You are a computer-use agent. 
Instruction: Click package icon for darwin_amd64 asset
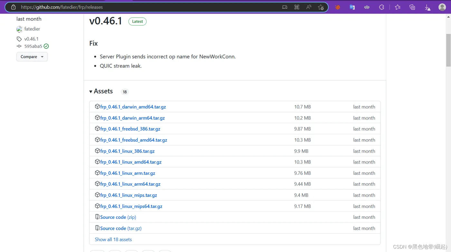click(x=97, y=107)
